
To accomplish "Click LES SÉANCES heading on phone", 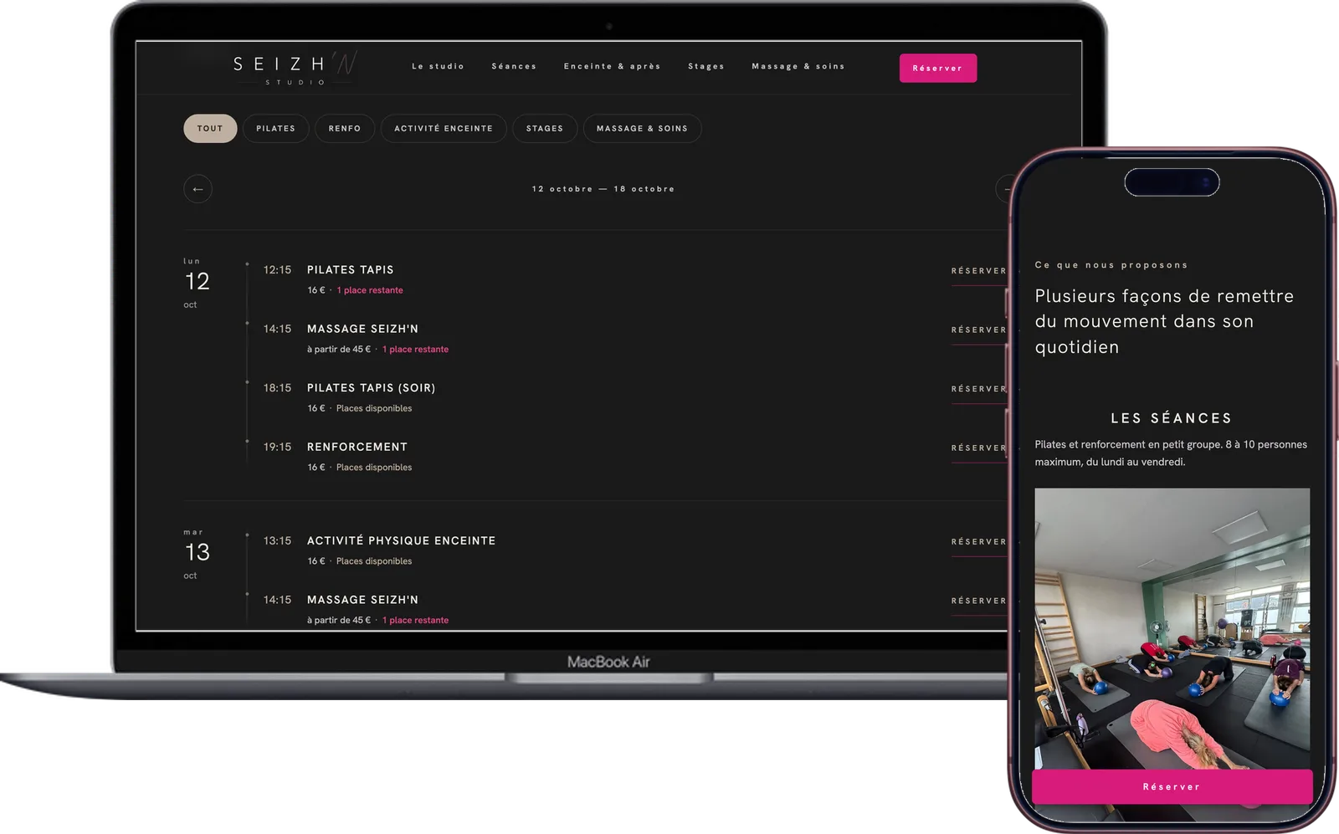I will point(1172,418).
